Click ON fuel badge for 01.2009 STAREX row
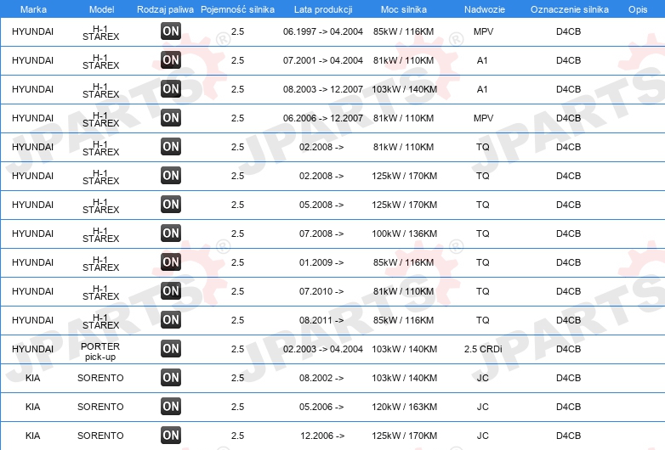 (x=171, y=262)
